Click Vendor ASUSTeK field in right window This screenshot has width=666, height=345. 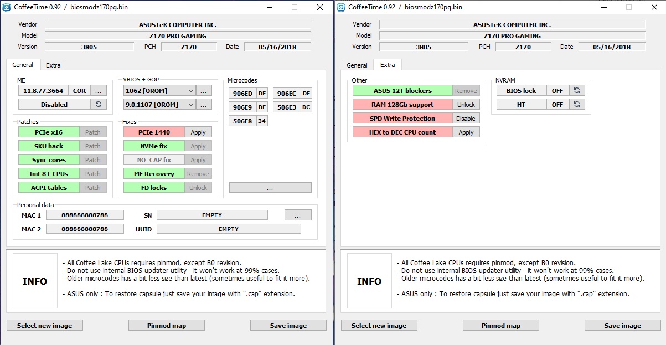(512, 25)
